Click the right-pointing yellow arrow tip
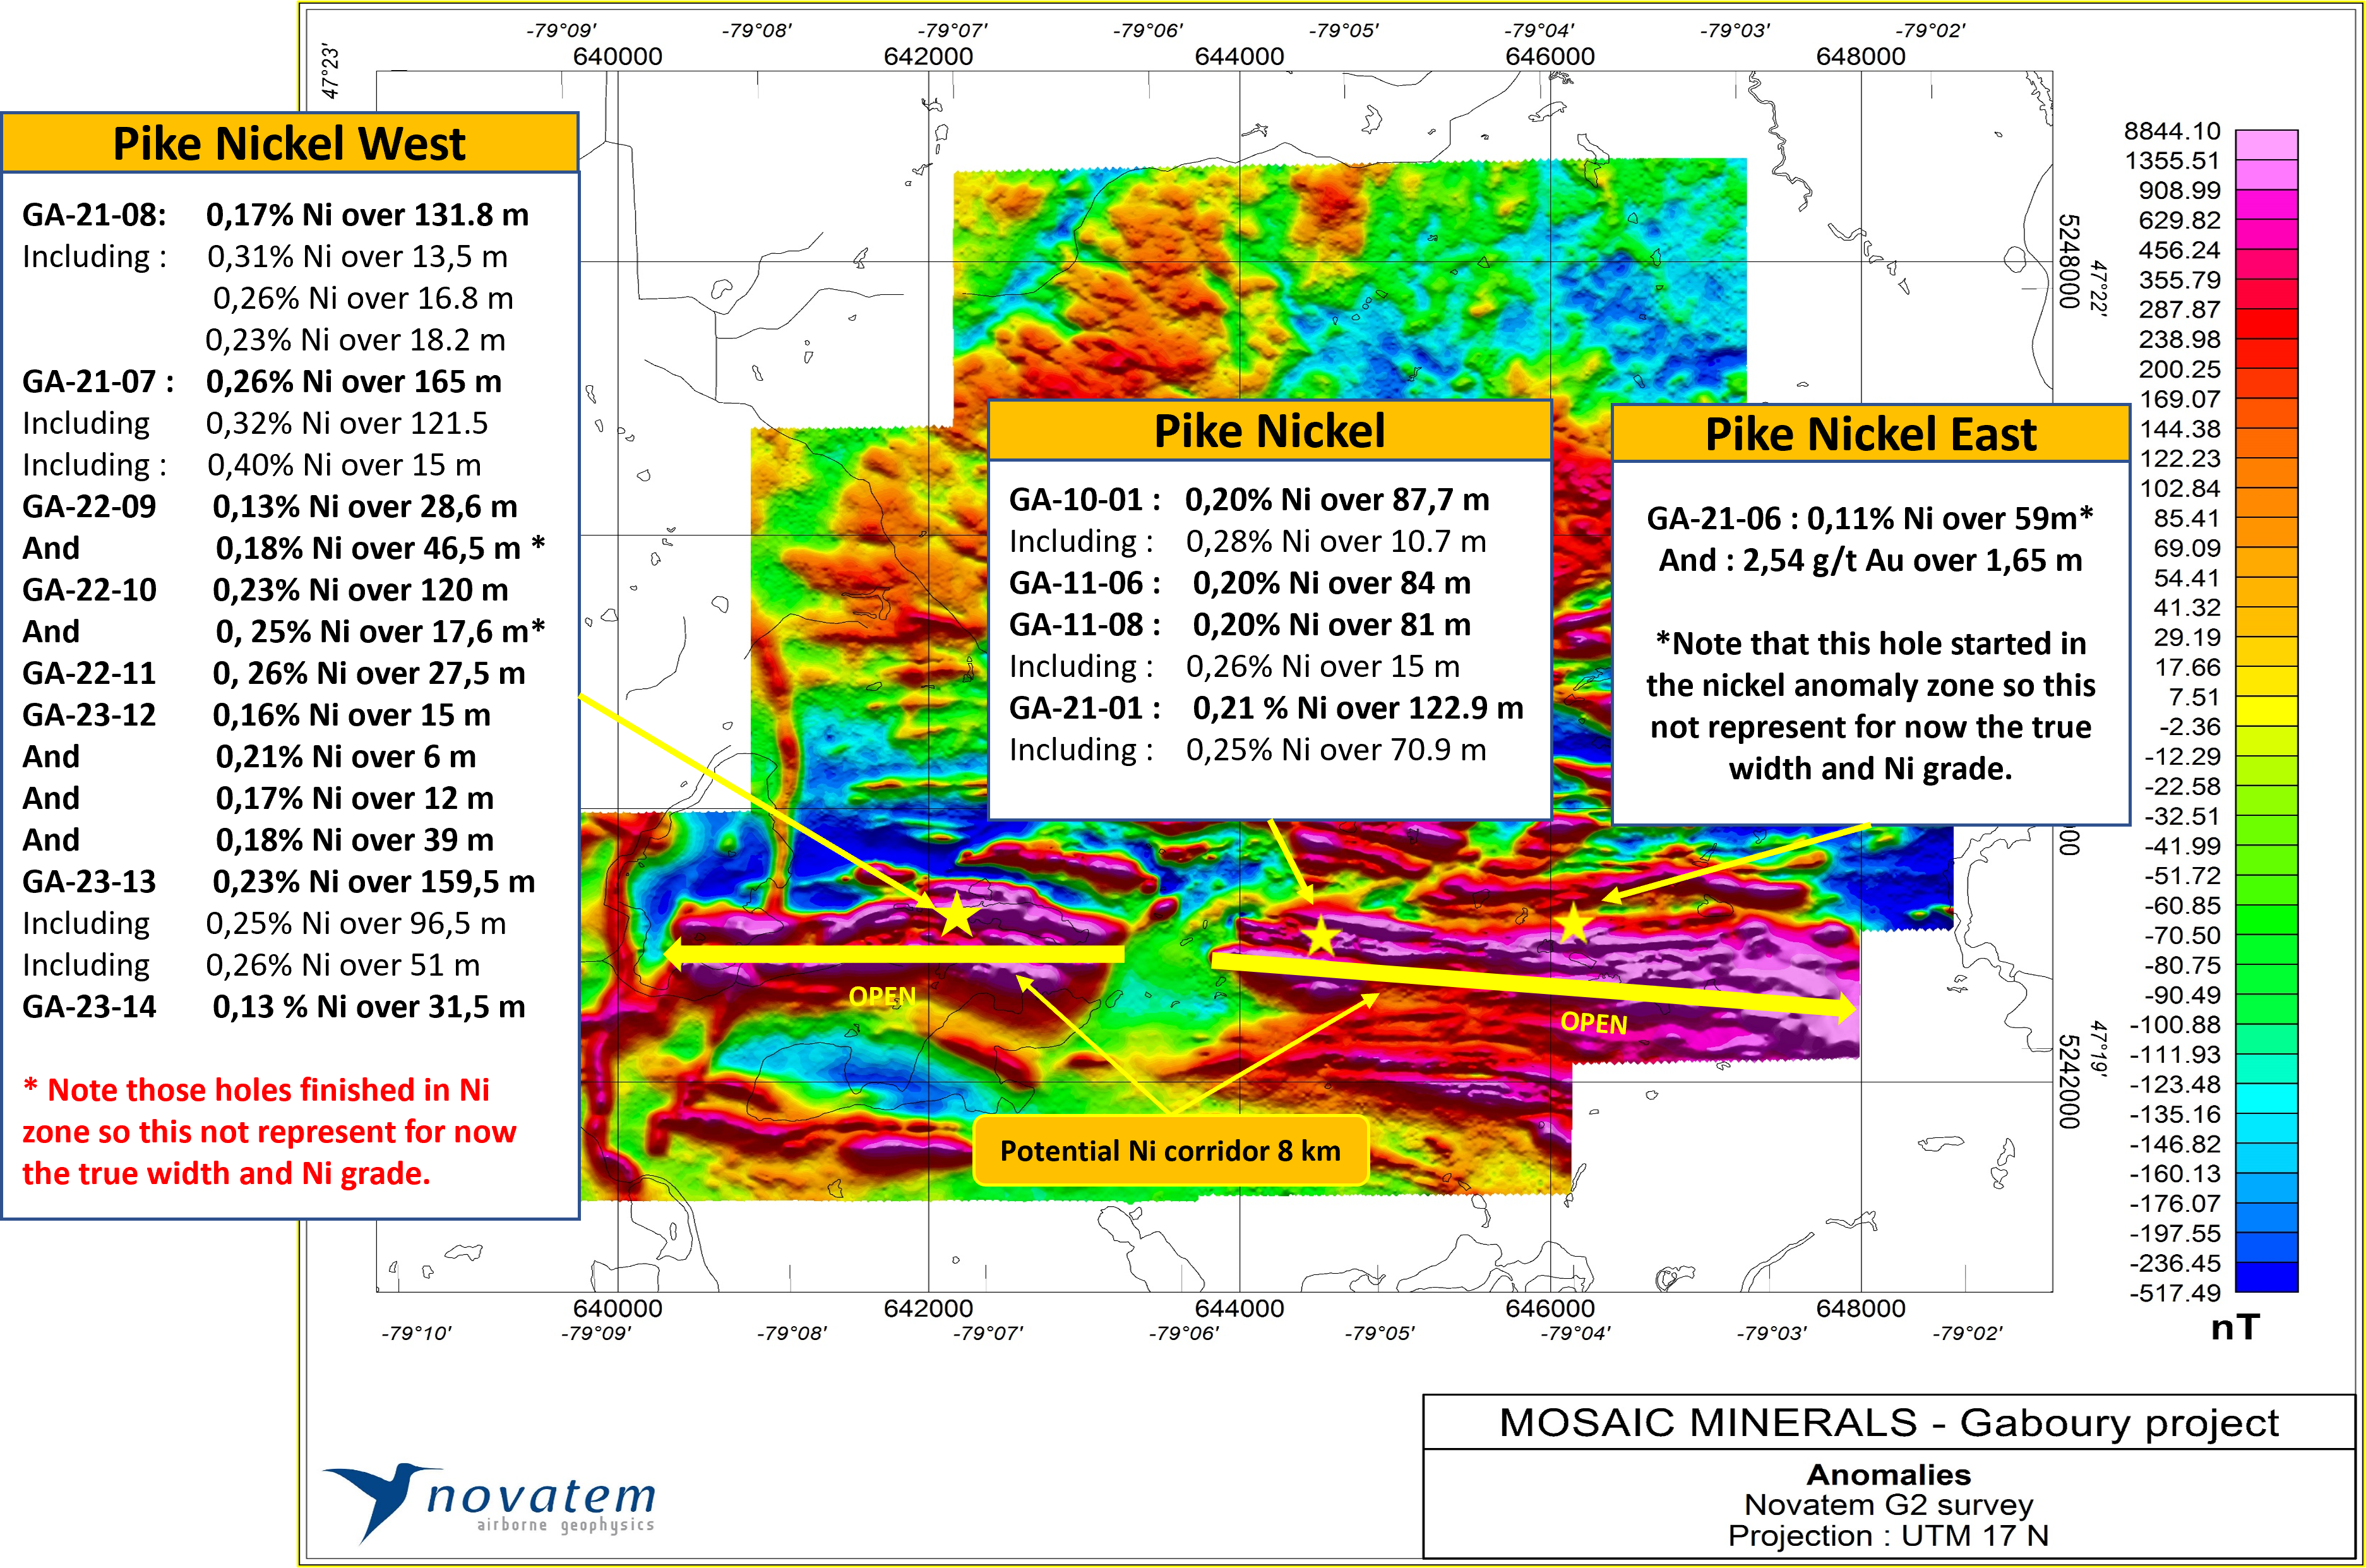This screenshot has height=1568, width=2366. (x=1848, y=1010)
